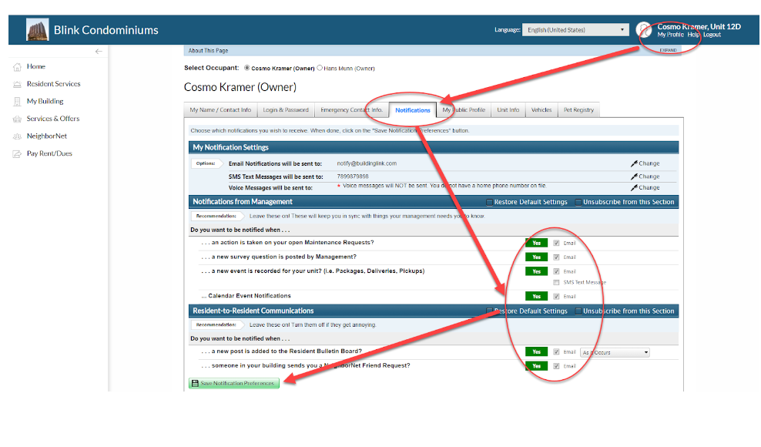Toggle Yes for Calendar Event Notifications
The image size is (761, 447).
tap(536, 297)
